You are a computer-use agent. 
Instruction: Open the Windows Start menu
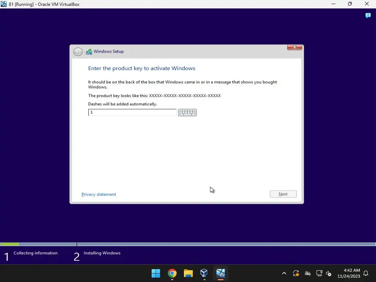(x=156, y=273)
